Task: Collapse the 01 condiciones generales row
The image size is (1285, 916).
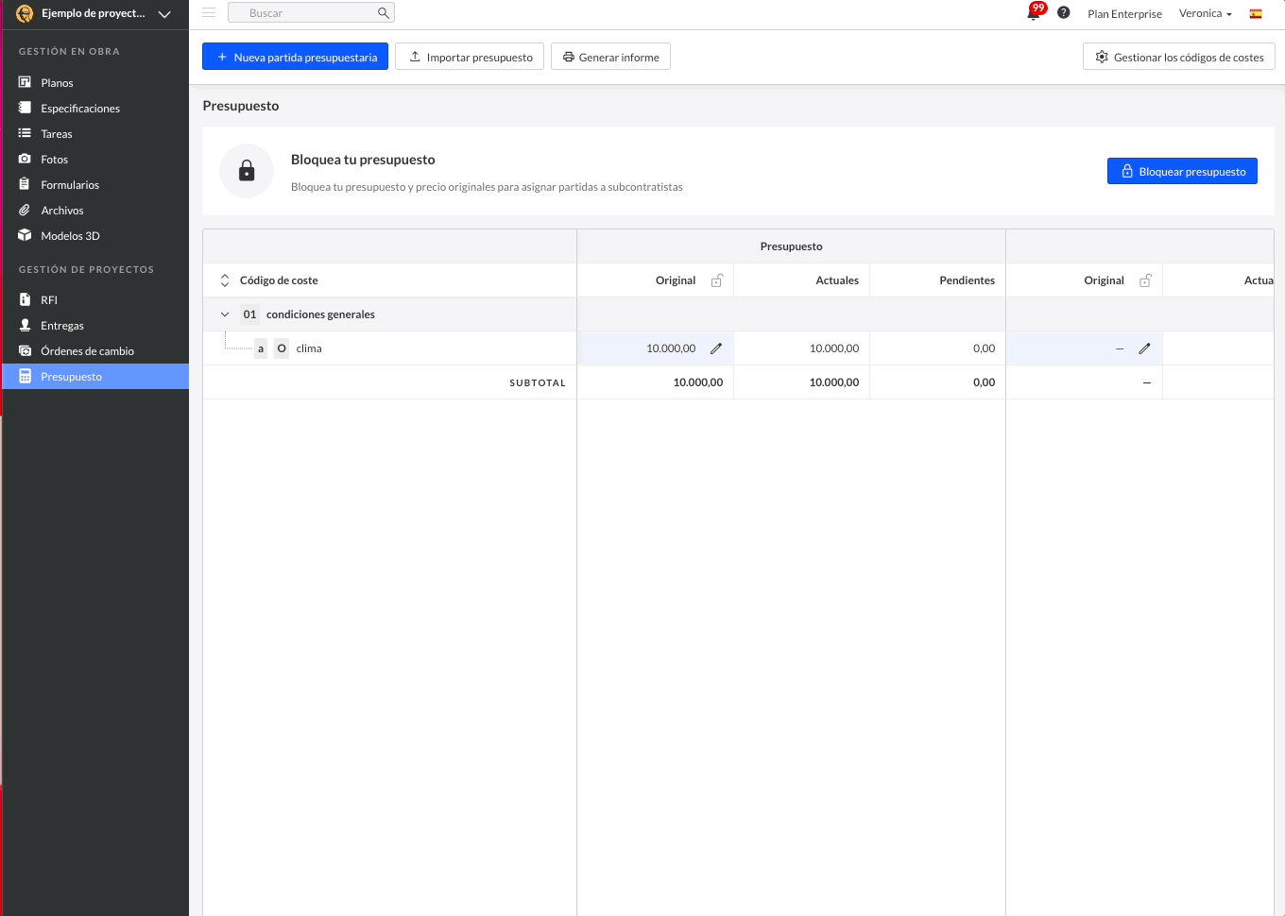Action: (x=225, y=314)
